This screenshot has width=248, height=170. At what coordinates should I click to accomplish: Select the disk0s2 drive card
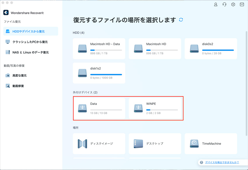(x=211, y=49)
